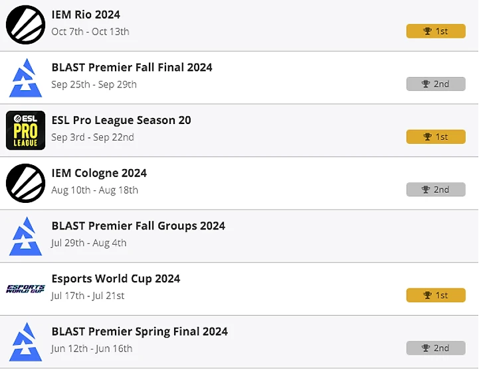Click the ESL Pro League logo
The height and width of the screenshot is (370, 485).
point(25,130)
